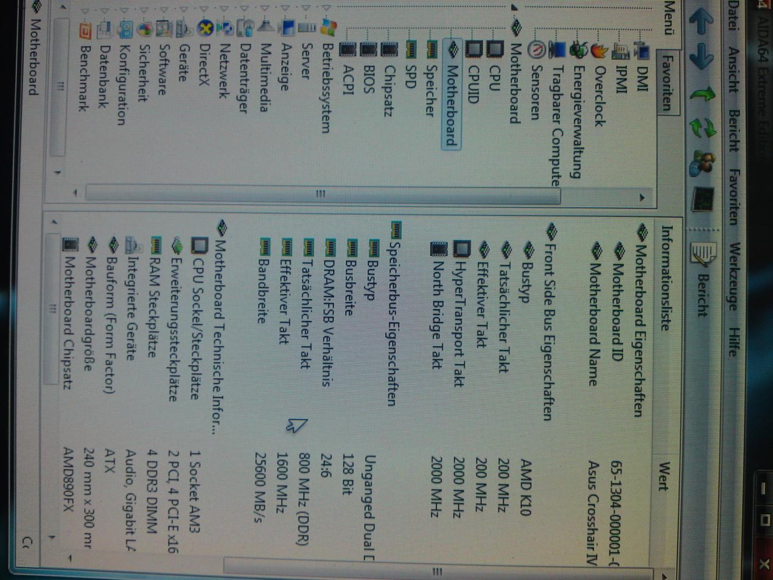
Task: Select the Datenträger drive icon
Action: pos(245,27)
